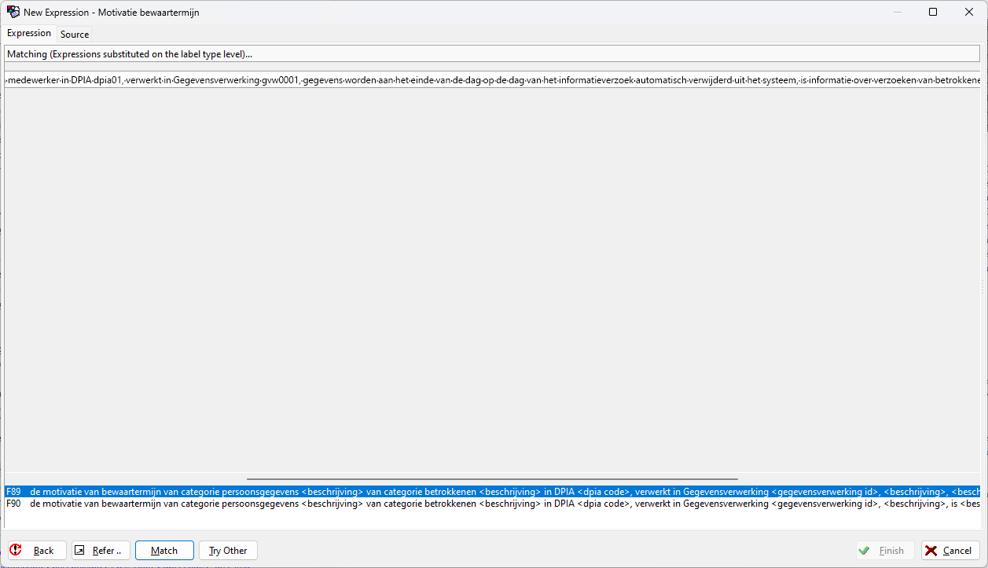The width and height of the screenshot is (988, 568).
Task: Select the Expression tab
Action: [29, 34]
